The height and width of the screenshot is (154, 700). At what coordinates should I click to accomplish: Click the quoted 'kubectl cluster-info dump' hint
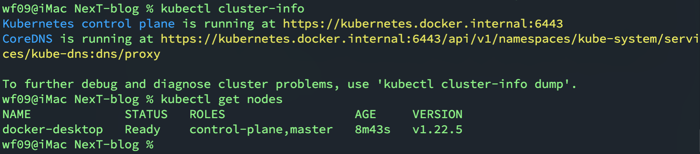coord(477,84)
